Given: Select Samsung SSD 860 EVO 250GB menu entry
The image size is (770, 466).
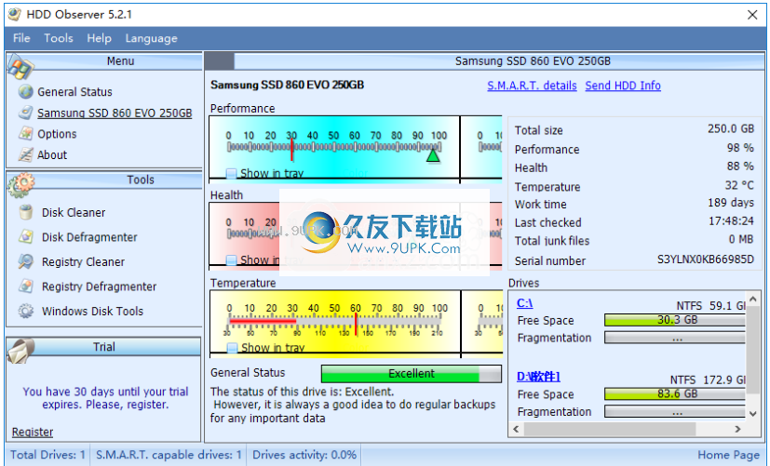Looking at the screenshot, I should (115, 113).
